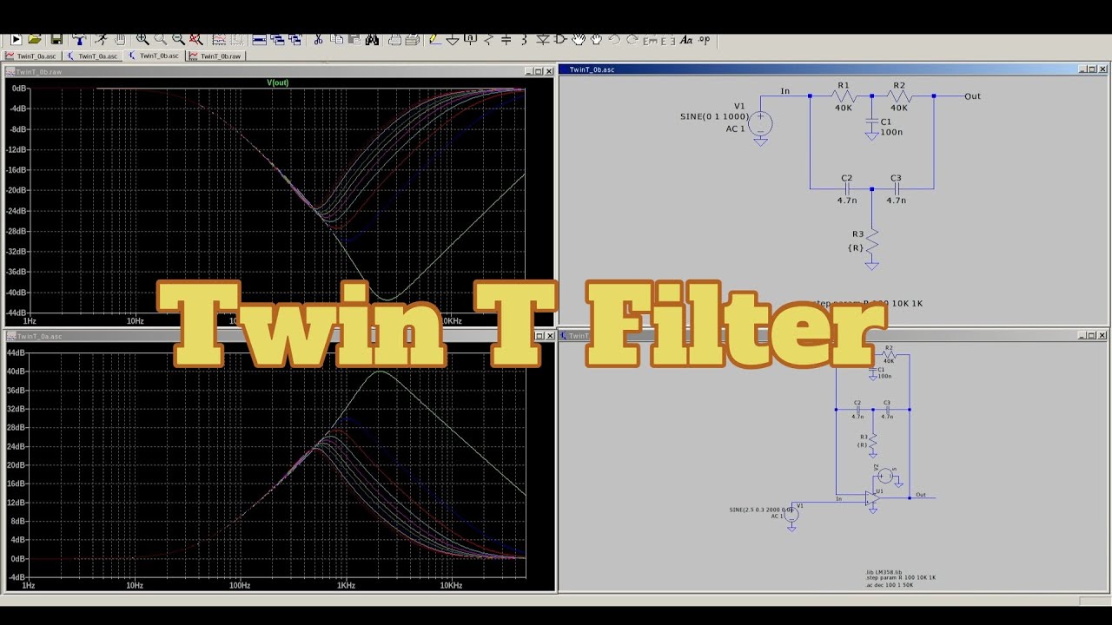Click the Autorange plot icon
Image resolution: width=1112 pixels, height=625 pixels.
point(219,39)
